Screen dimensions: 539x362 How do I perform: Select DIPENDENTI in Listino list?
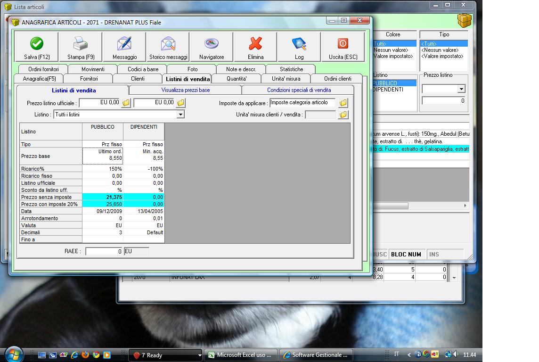395,90
